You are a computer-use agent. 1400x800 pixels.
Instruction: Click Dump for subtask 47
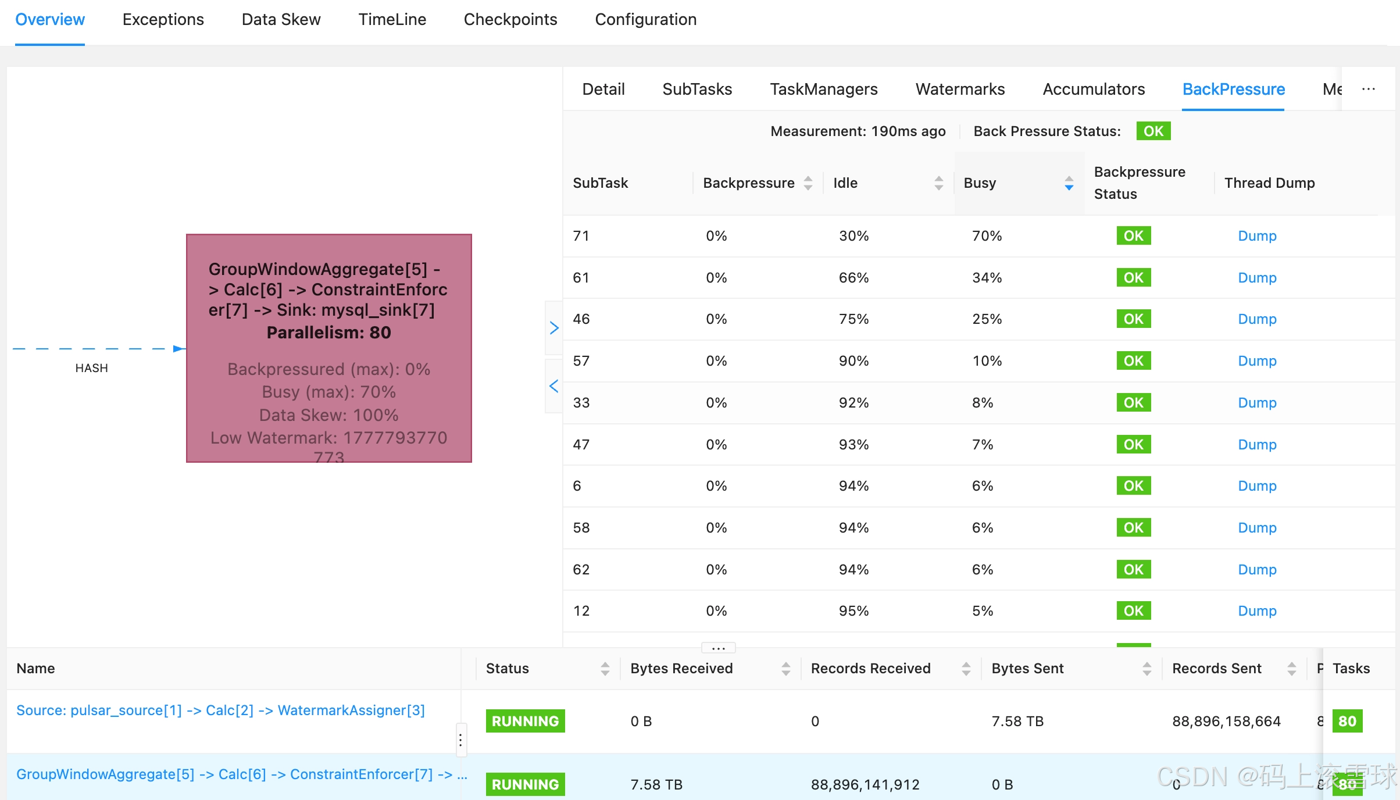(x=1258, y=445)
